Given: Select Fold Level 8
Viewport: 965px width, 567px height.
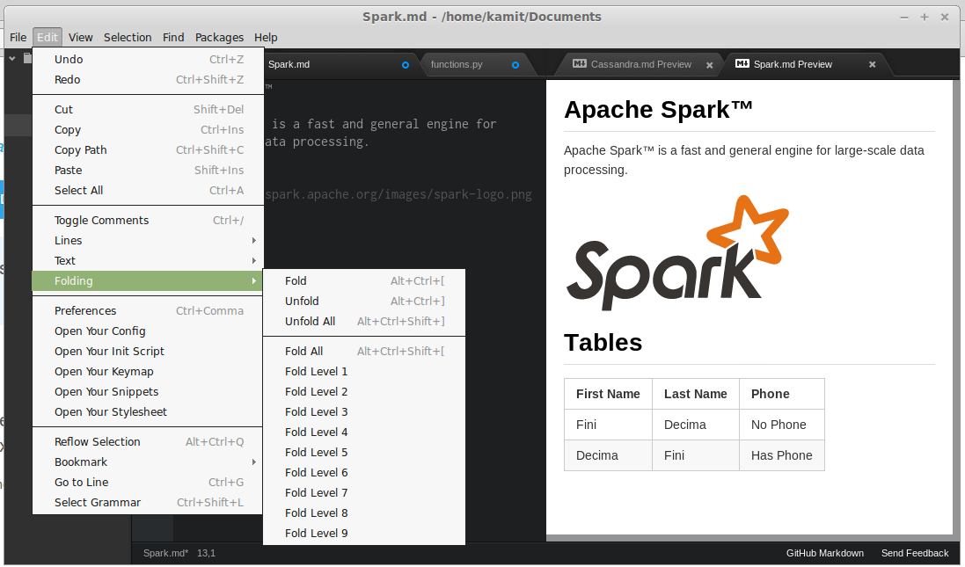Looking at the screenshot, I should point(363,513).
